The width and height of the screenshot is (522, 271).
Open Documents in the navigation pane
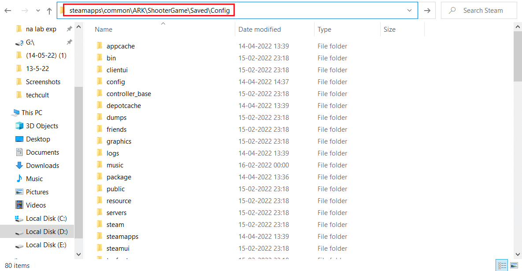[x=42, y=152]
